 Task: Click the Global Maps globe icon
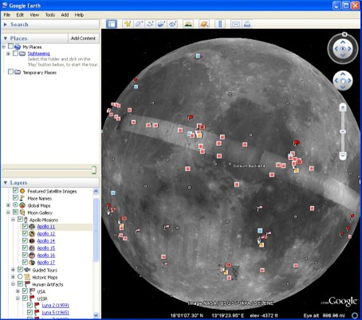(x=23, y=205)
